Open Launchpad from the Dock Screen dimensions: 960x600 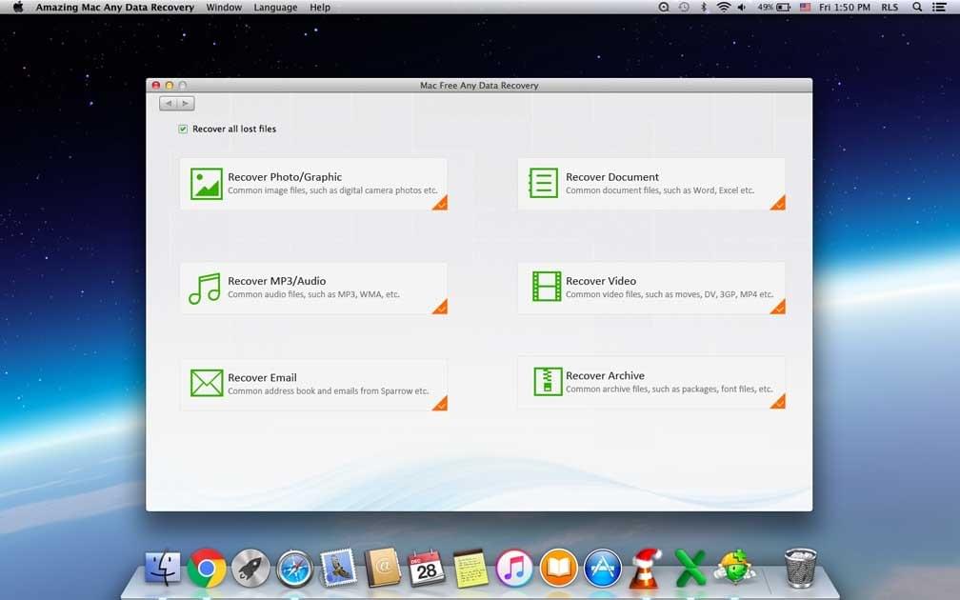point(250,569)
